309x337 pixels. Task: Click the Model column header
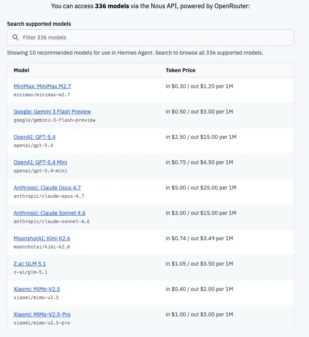[x=21, y=70]
